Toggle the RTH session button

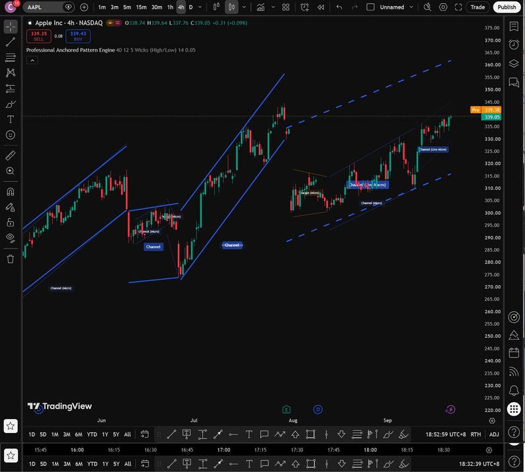coord(475,434)
